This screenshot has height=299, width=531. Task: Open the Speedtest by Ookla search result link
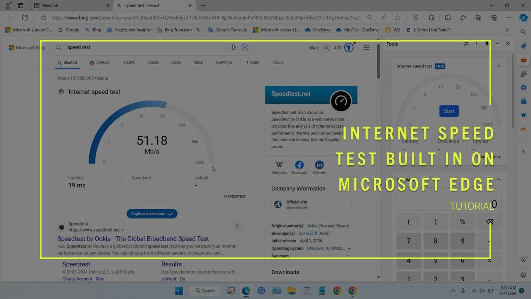tap(133, 238)
